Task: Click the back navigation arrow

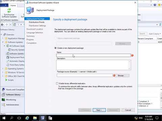Action: (2, 25)
